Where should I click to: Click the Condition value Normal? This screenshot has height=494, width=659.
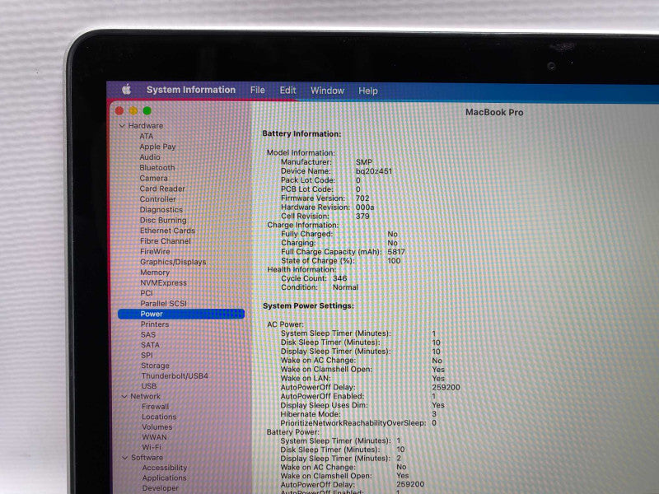click(x=345, y=287)
